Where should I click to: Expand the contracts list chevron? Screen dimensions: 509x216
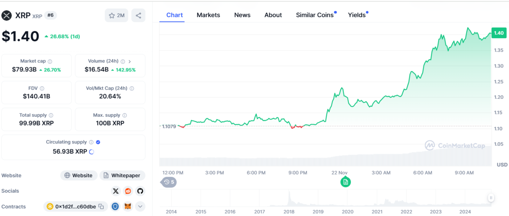click(x=140, y=207)
